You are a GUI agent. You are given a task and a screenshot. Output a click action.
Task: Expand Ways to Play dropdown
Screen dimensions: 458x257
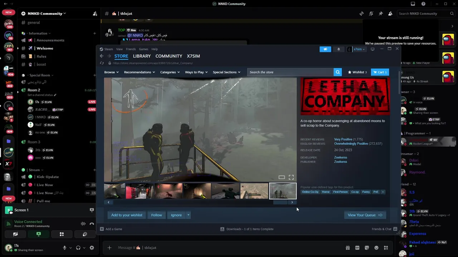tap(196, 72)
